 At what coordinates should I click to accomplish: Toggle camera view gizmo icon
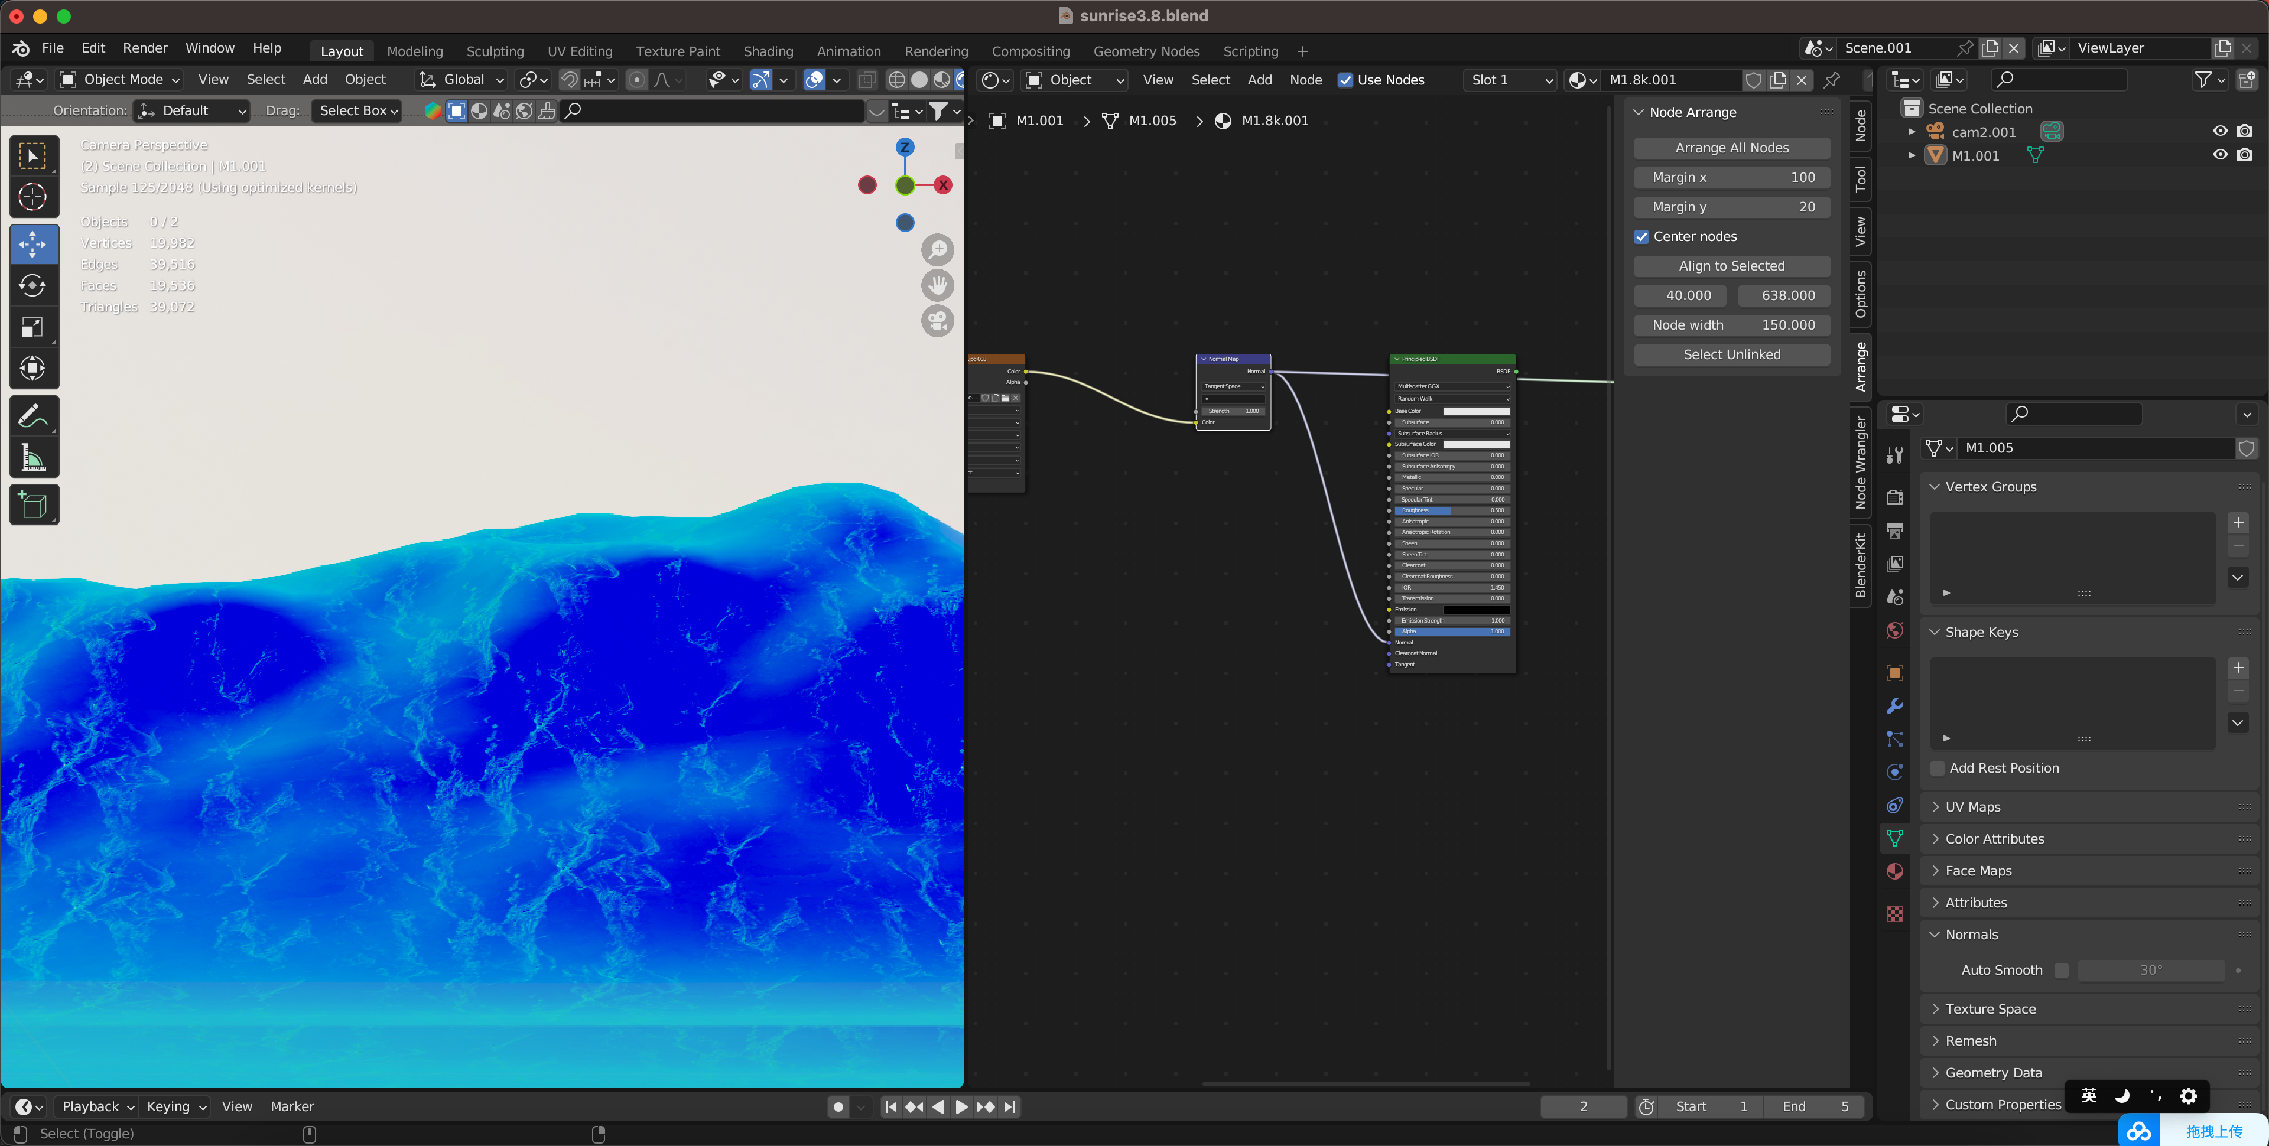937,321
